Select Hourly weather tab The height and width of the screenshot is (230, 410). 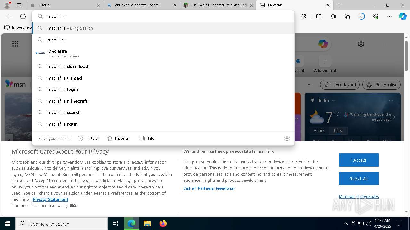tap(319, 130)
